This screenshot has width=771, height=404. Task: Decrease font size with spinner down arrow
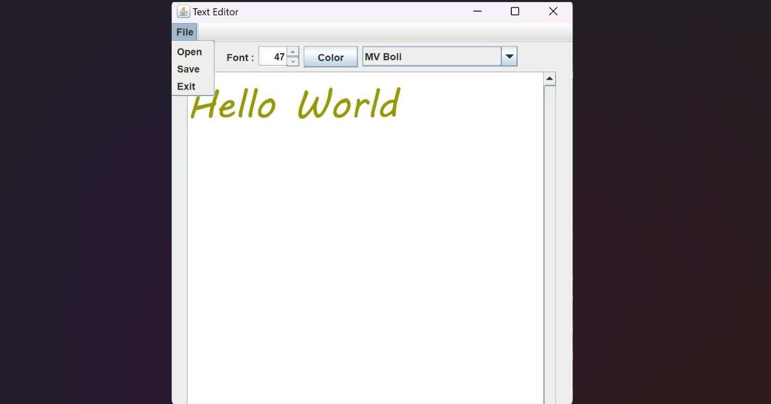coord(292,61)
